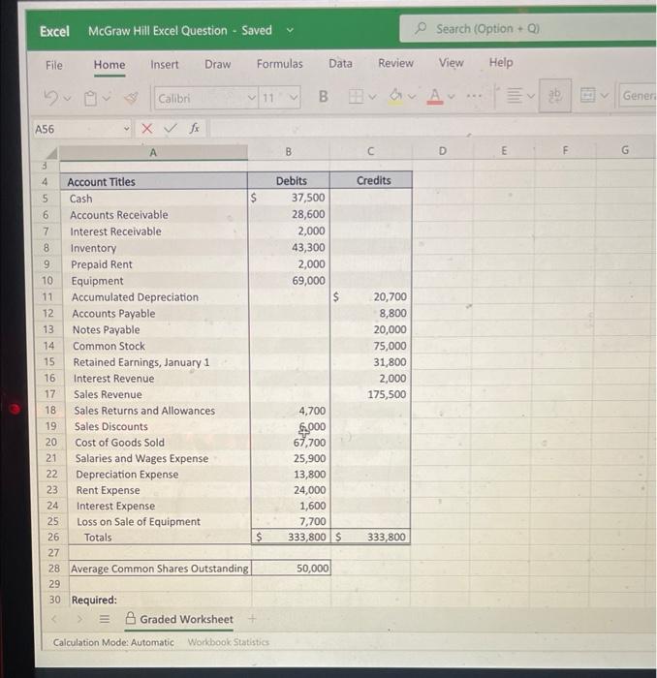657x678 pixels.
Task: Click the next sheet arrow
Action: pyautogui.click(x=79, y=619)
